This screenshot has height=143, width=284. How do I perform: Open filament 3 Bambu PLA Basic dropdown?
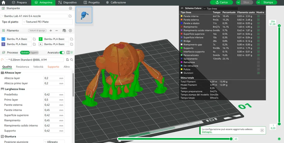19,44
